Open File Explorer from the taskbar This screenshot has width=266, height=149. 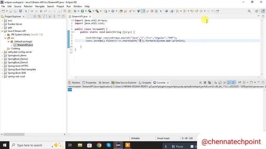80,145
